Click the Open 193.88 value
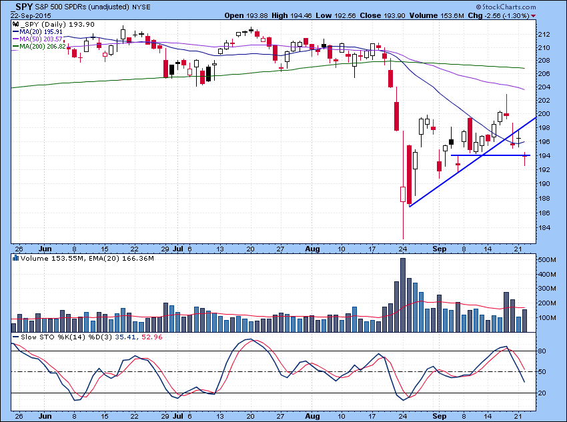The height and width of the screenshot is (422, 567). [247, 15]
